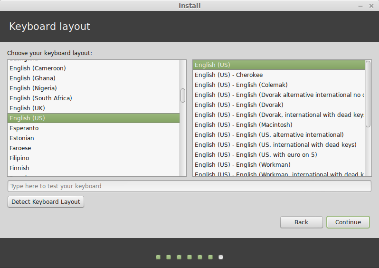379x268 pixels.
Task: Click the keyboard test input field
Action: point(189,186)
